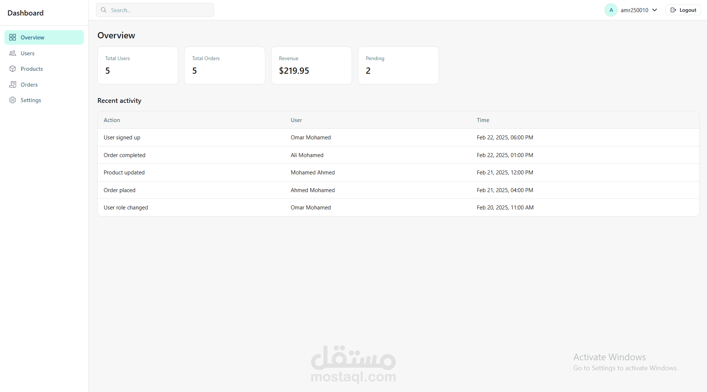Screen dimensions: 707x392
Task: Click the user 'Ahmed Mohamed'
Action: 313,190
